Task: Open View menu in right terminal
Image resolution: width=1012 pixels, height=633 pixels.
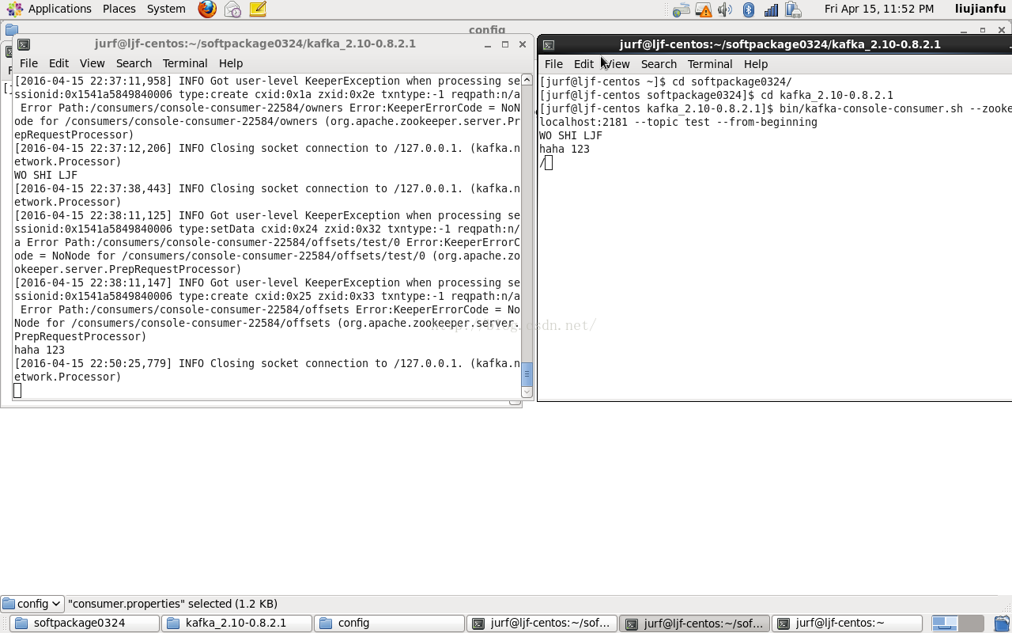Action: coord(617,64)
